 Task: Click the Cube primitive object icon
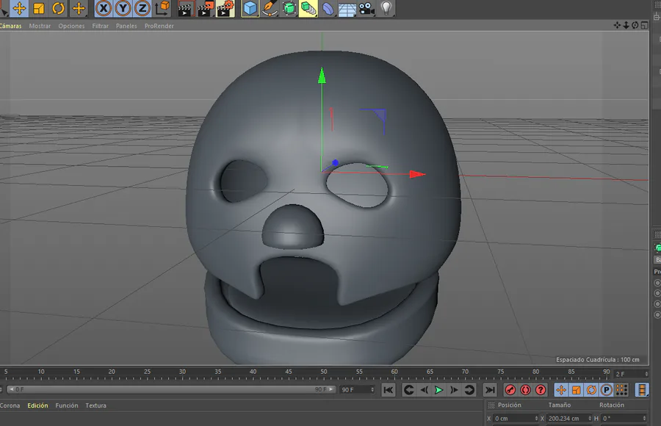[250, 9]
